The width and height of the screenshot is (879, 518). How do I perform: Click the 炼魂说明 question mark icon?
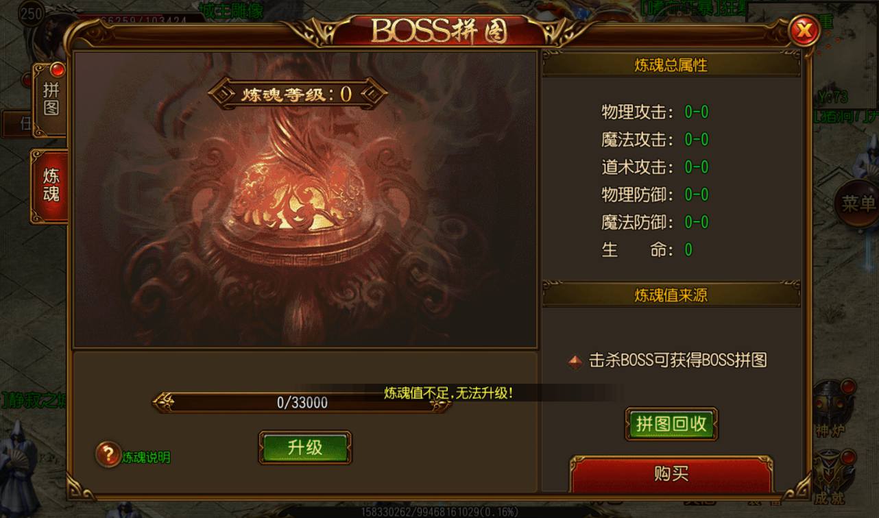click(x=108, y=454)
